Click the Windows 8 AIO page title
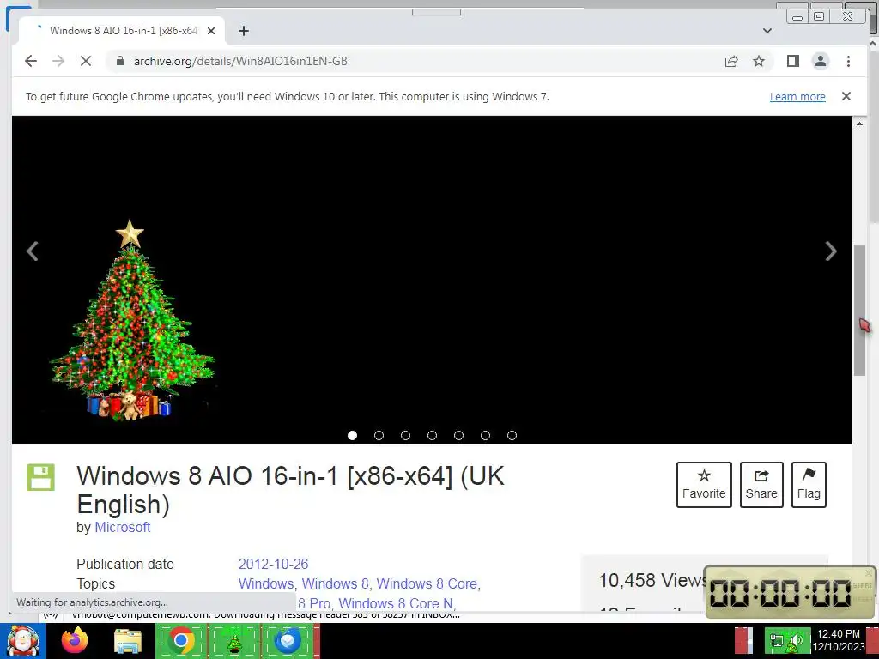The image size is (879, 659). pyautogui.click(x=290, y=490)
